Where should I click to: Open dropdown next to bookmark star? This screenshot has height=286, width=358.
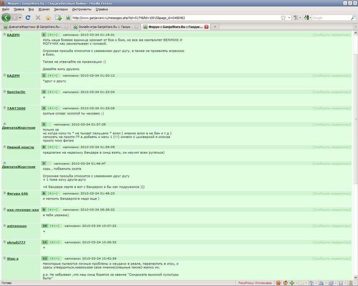click(x=289, y=18)
